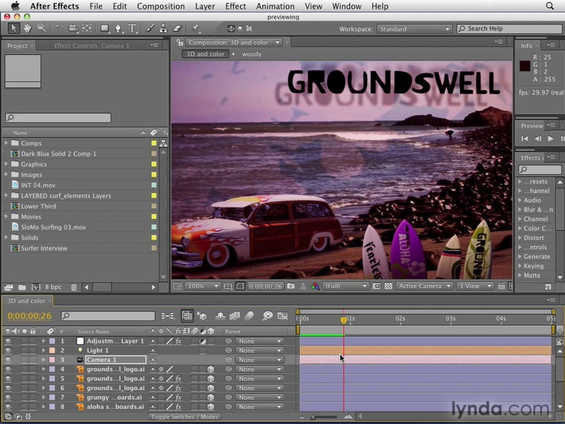Screen dimensions: 565x424
Task: Toggle lock box for Light 1 layer
Action: coord(33,350)
